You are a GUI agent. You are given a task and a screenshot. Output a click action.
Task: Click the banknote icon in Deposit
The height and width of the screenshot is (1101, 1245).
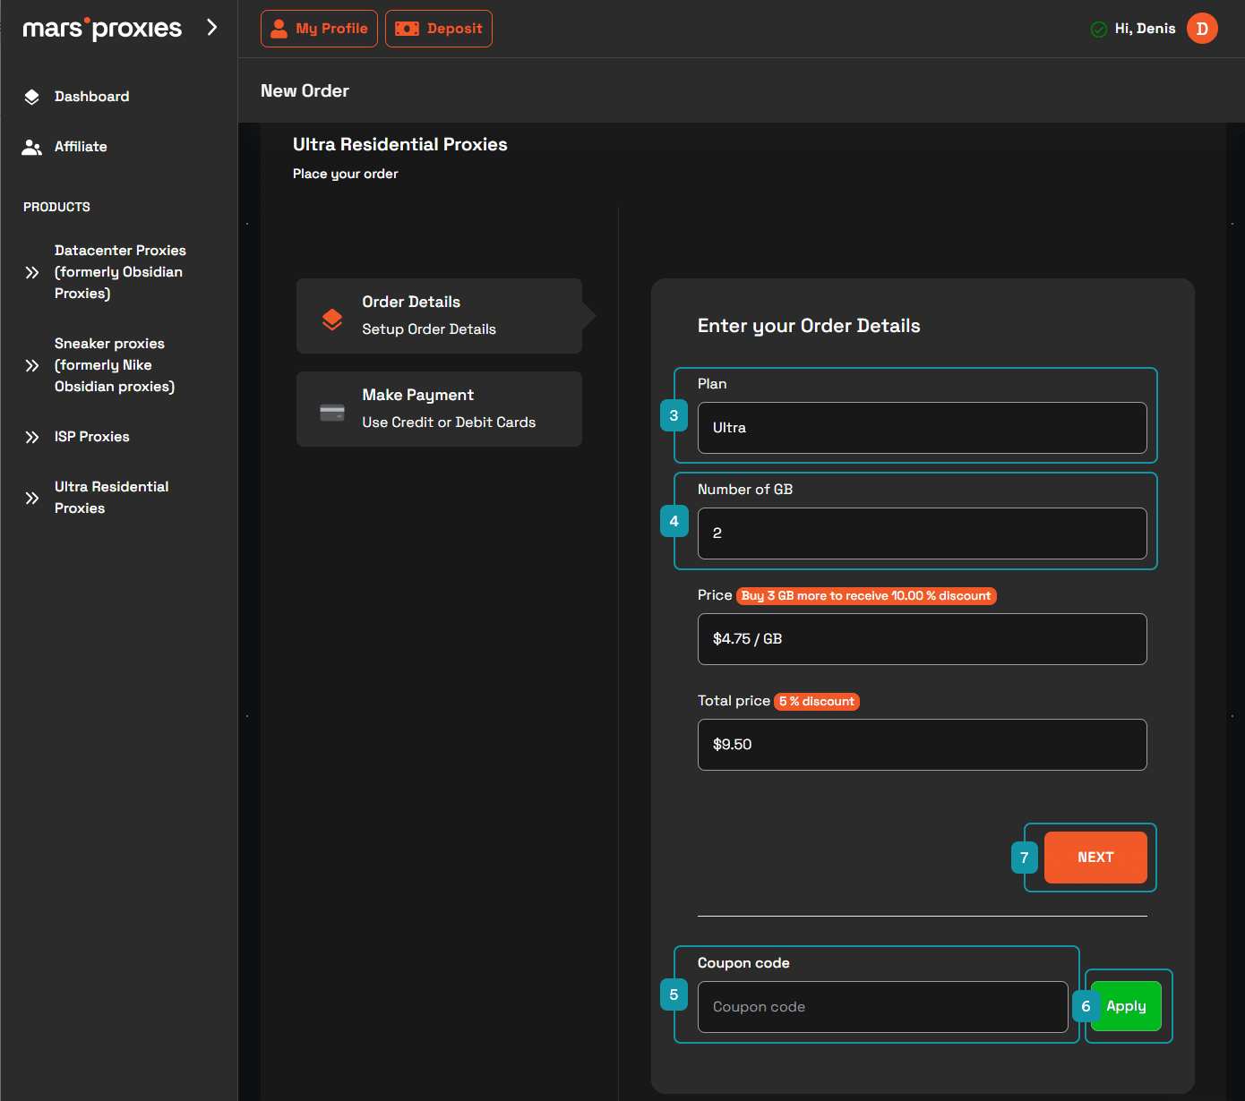tap(408, 29)
